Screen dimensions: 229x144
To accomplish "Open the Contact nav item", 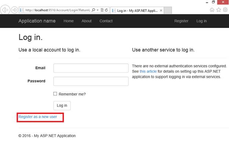I will coord(106,21).
